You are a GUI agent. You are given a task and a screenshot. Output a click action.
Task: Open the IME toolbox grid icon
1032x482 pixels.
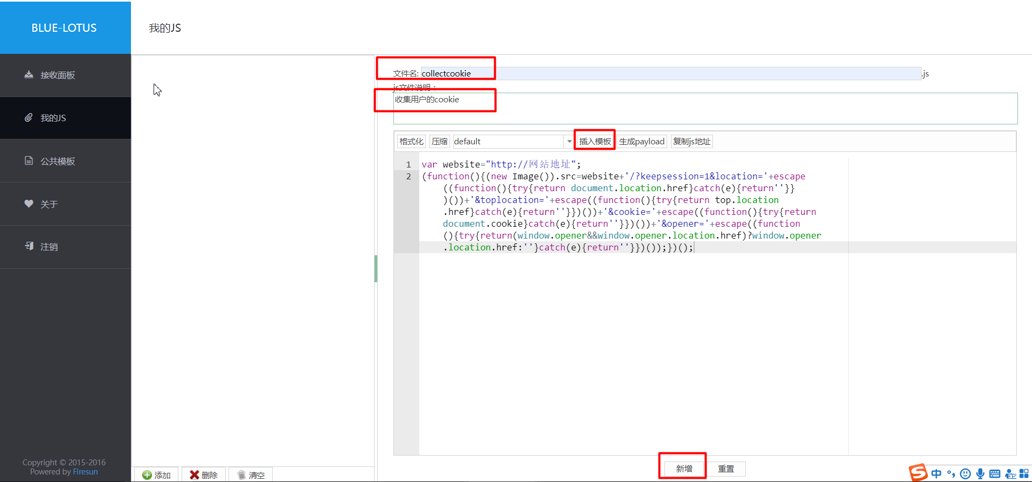coord(1024,473)
